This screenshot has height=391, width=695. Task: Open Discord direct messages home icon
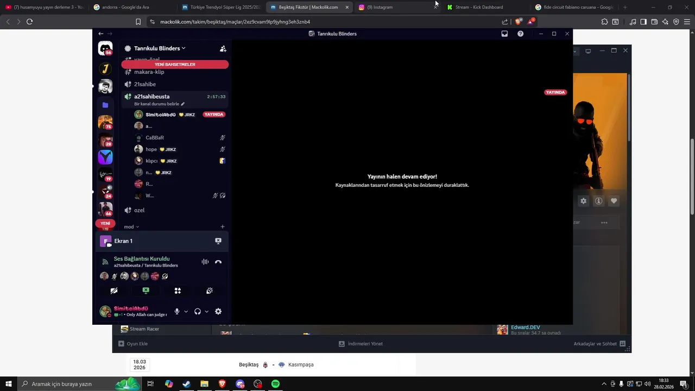(x=105, y=48)
